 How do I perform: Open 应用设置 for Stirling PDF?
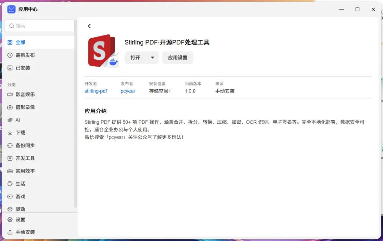click(178, 58)
